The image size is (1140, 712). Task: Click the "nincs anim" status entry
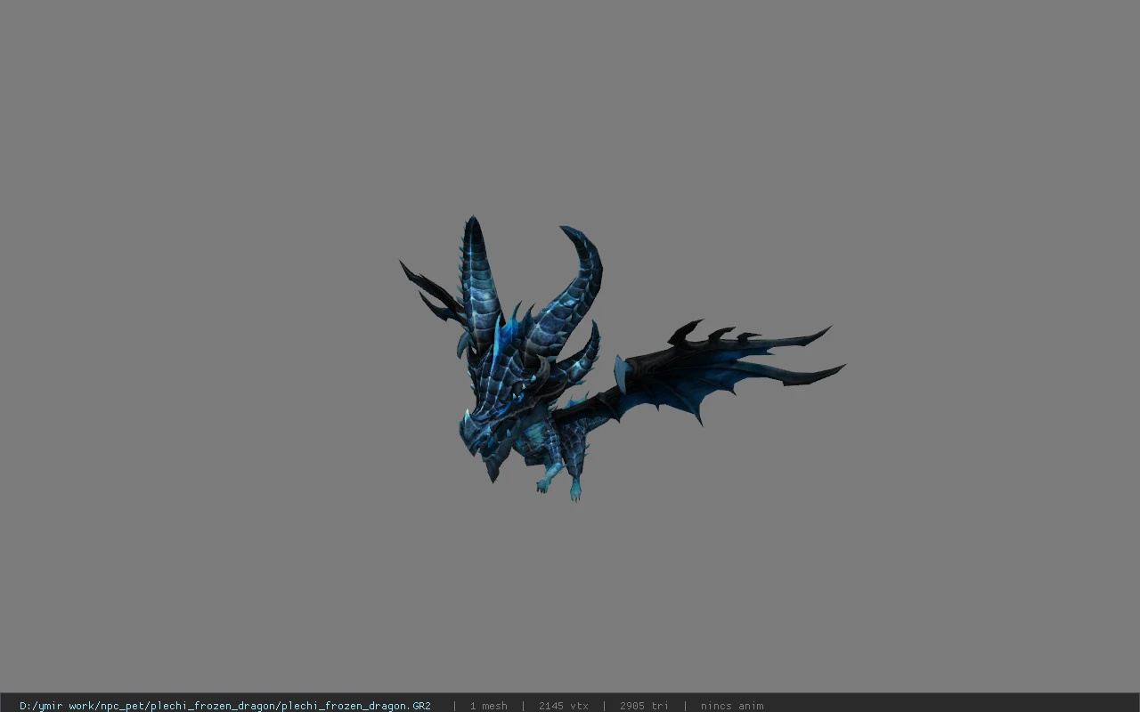coord(732,706)
